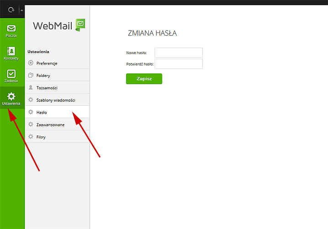Click the Potwierdź hasło label
The width and height of the screenshot is (328, 229).
coord(140,64)
